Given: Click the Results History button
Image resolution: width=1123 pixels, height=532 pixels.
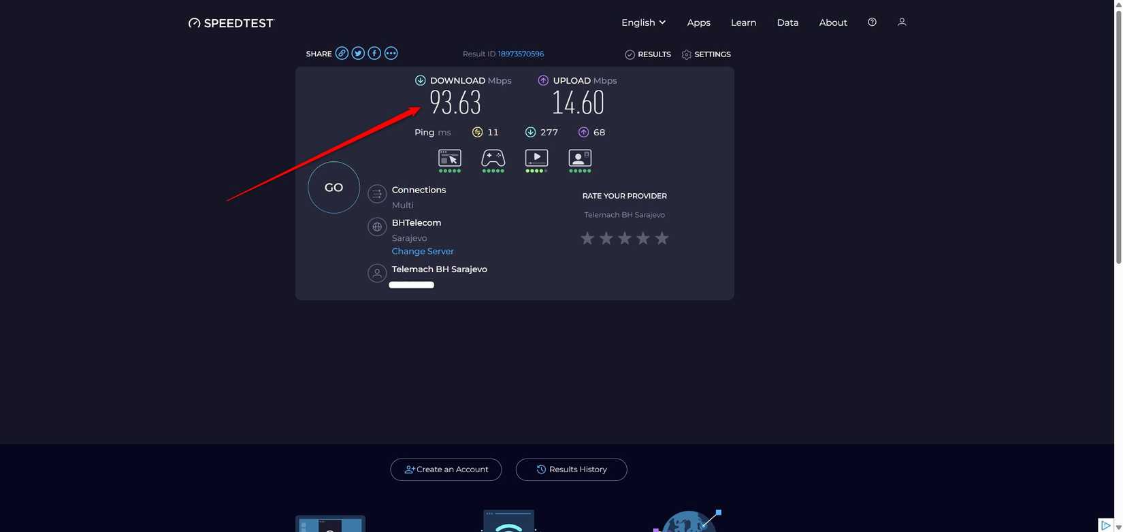Looking at the screenshot, I should (x=571, y=469).
